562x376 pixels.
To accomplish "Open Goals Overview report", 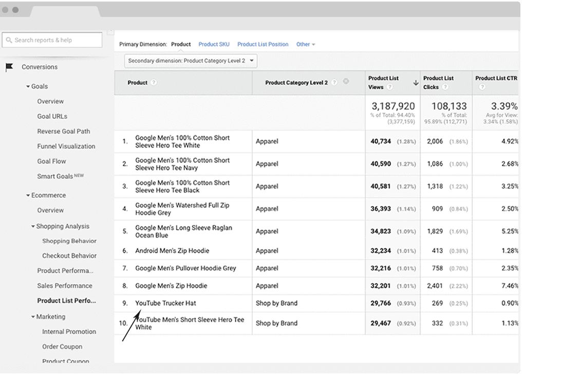I will tap(50, 101).
